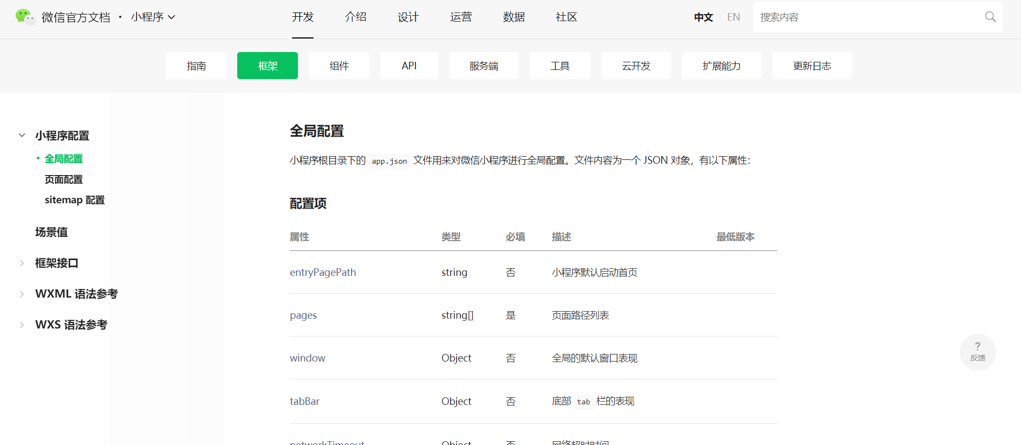Open 框架接口 sidebar heading

tap(57, 263)
